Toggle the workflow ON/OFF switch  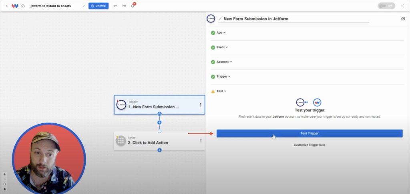[386, 6]
